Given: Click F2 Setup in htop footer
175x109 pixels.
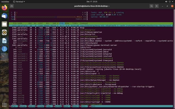Looking at the screenshot, I should (x=22, y=106).
